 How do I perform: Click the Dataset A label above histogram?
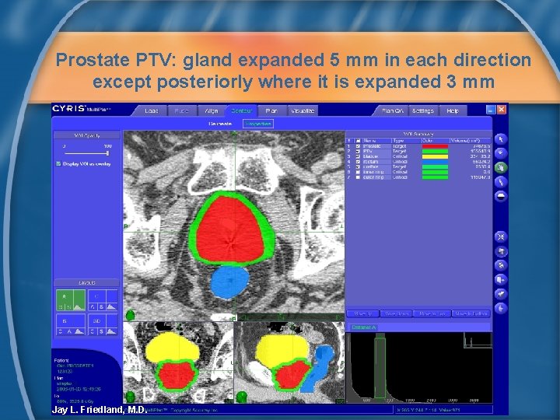[x=363, y=327]
